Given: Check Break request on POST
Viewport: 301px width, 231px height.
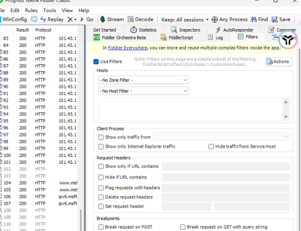Looking at the screenshot, I should [x=101, y=227].
